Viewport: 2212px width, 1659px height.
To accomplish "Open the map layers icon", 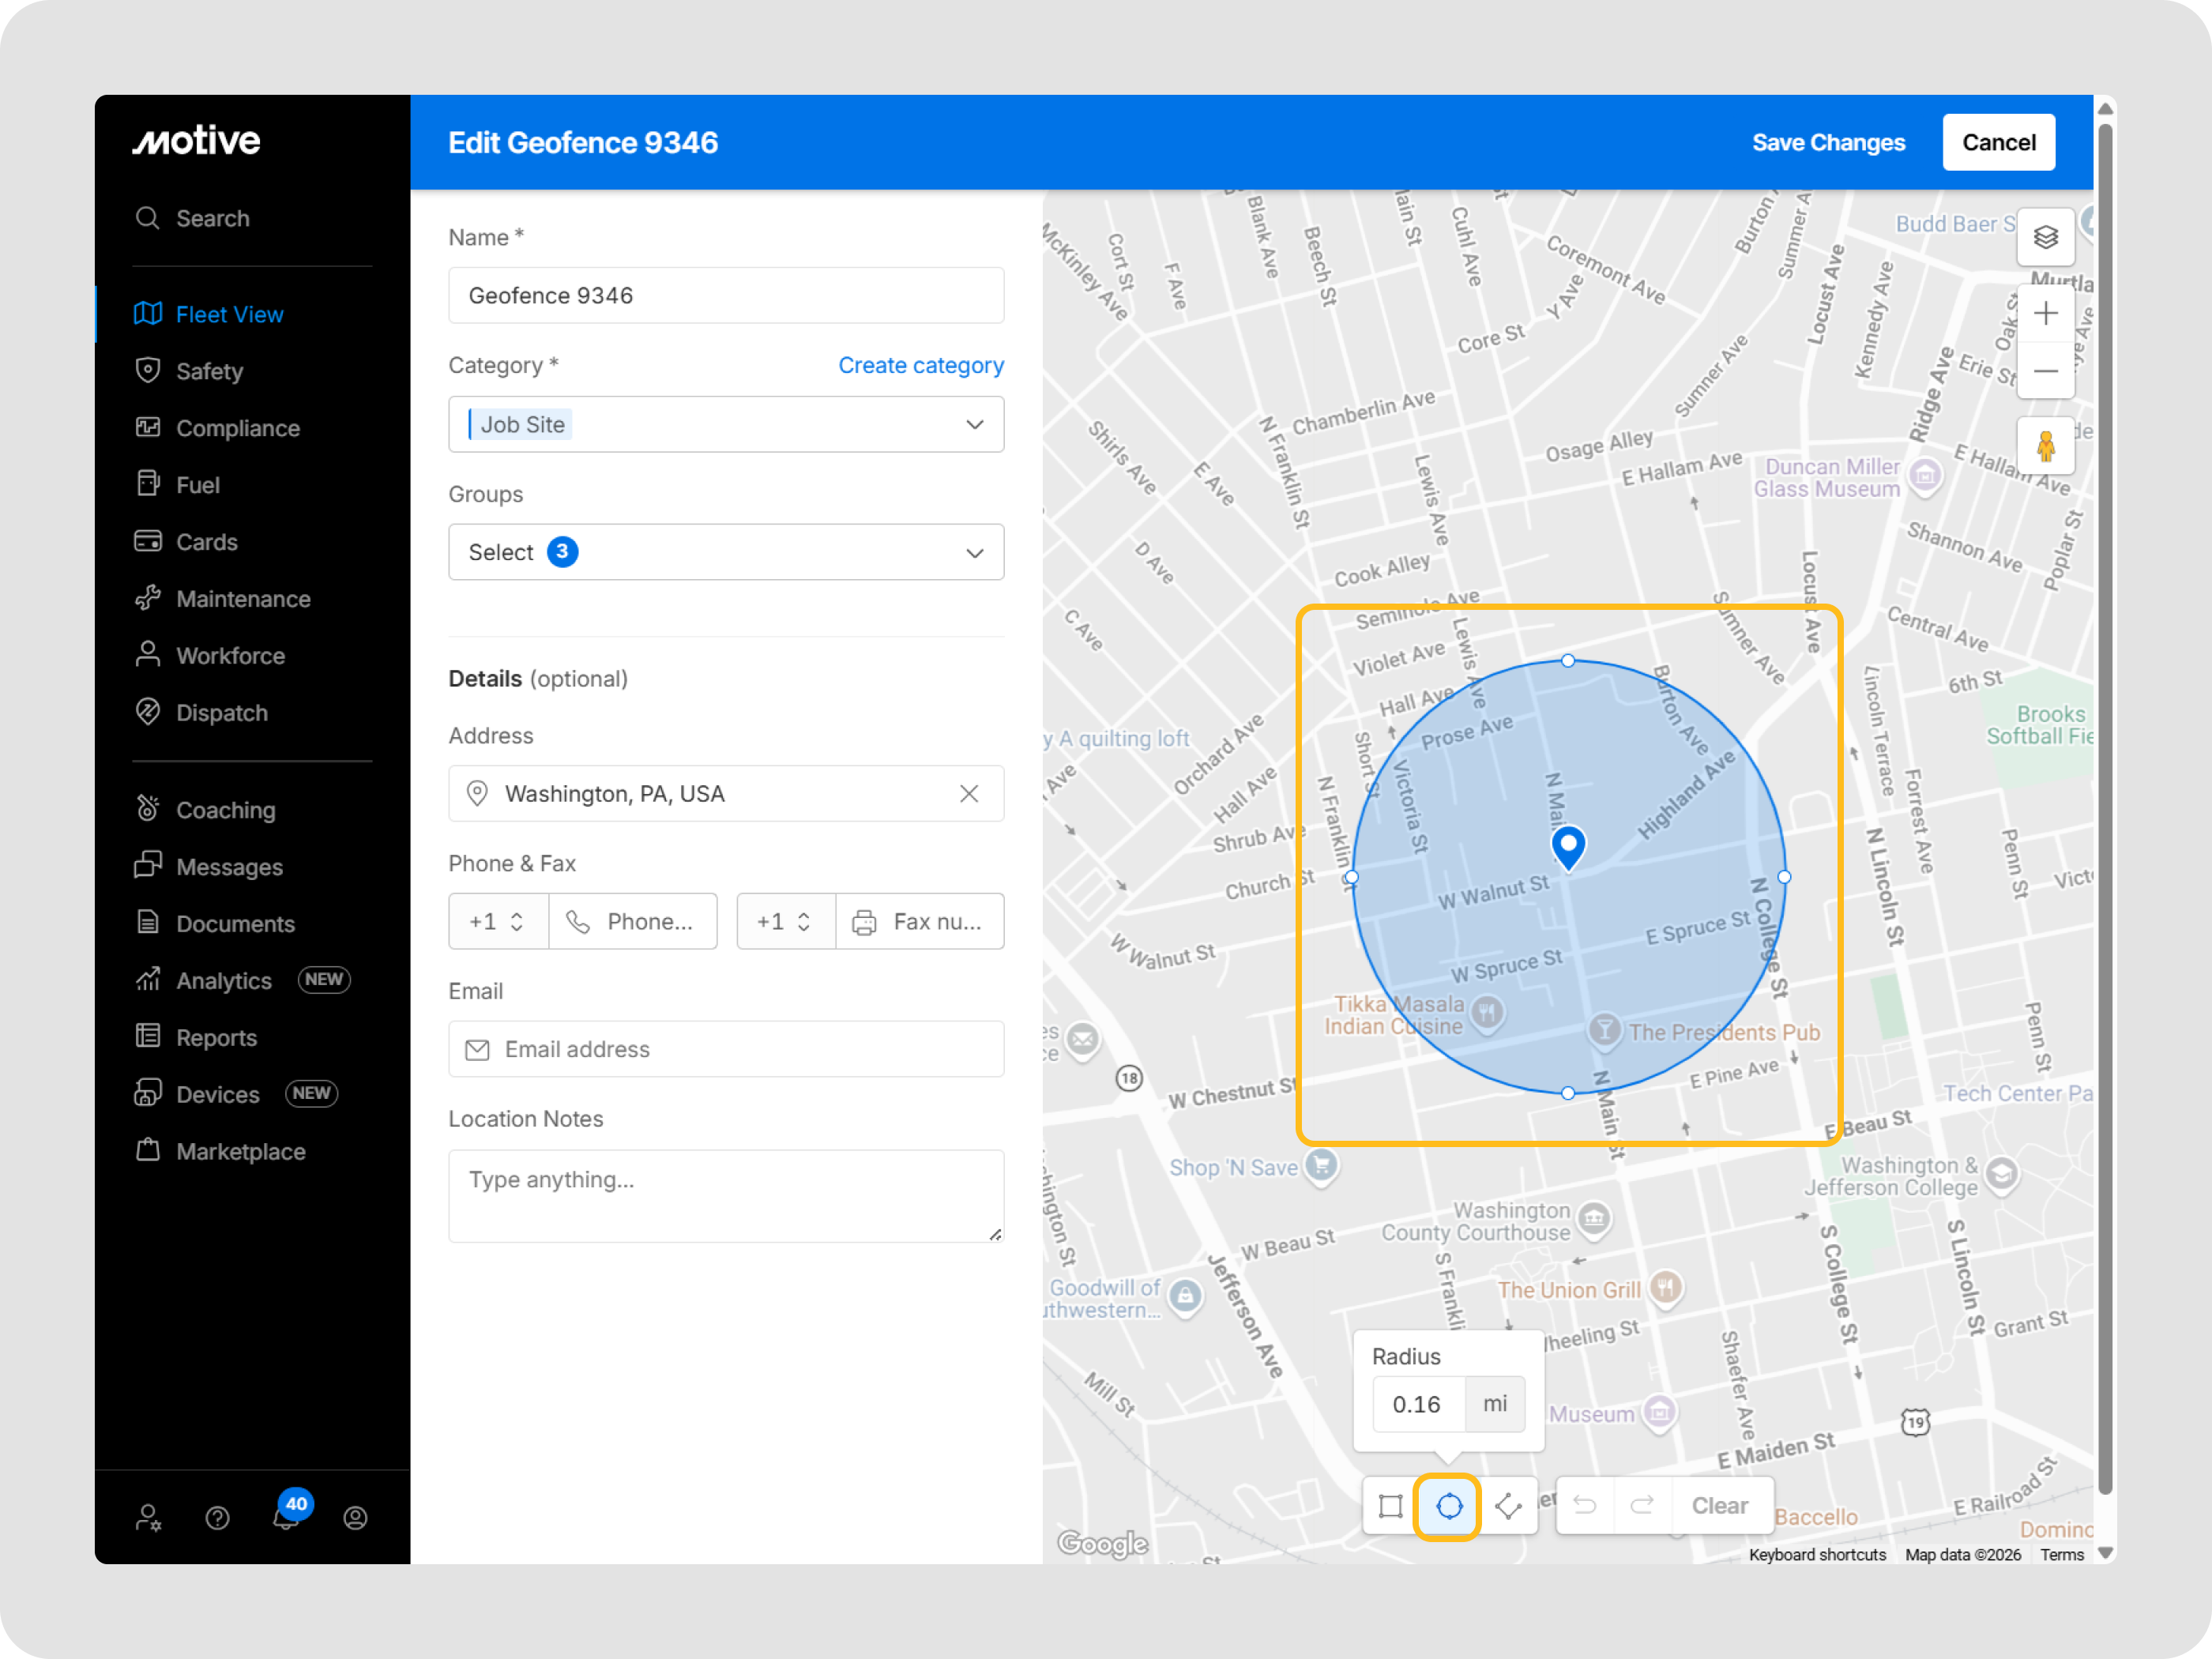I will 2045,238.
